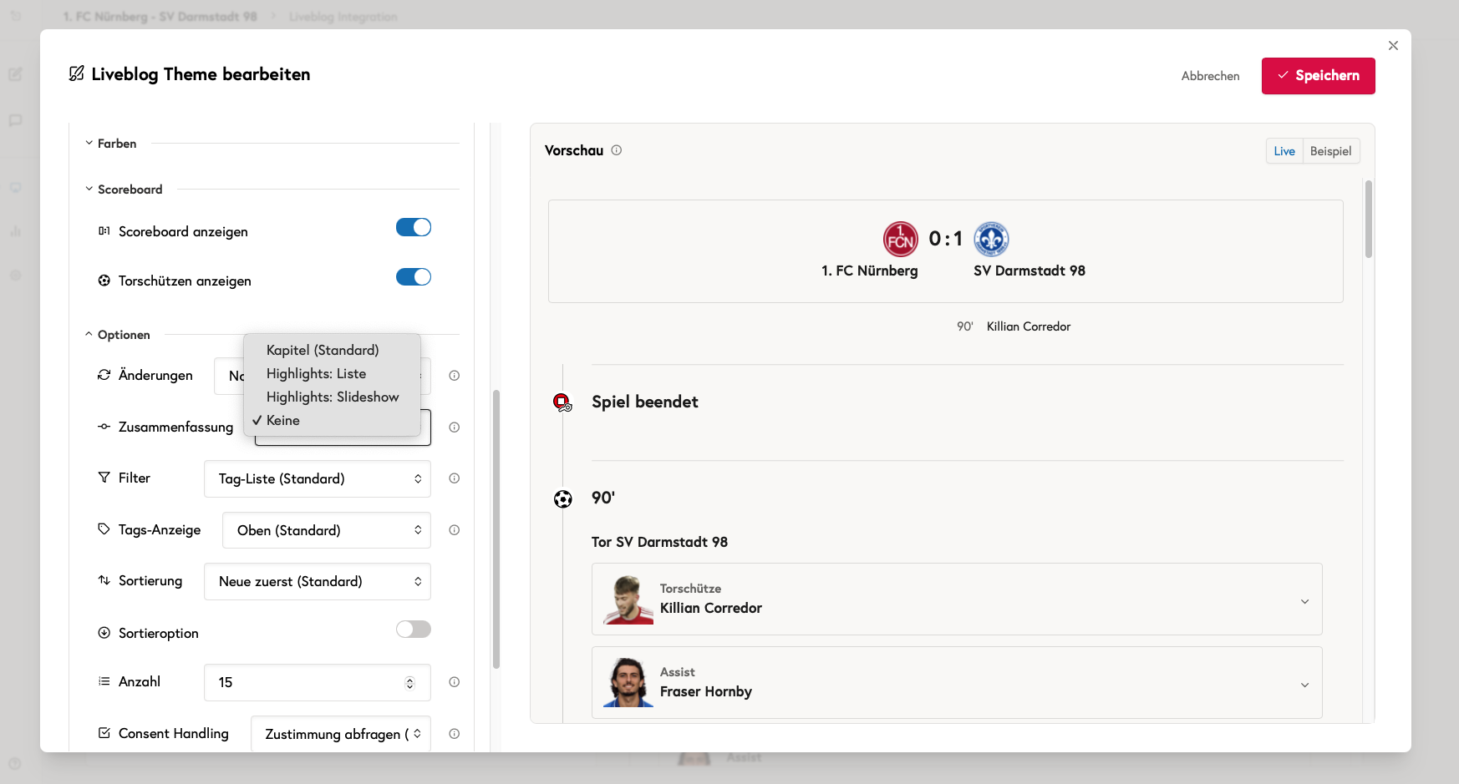The width and height of the screenshot is (1459, 784).
Task: Click the info icon beside Consent Handling
Action: 455,734
